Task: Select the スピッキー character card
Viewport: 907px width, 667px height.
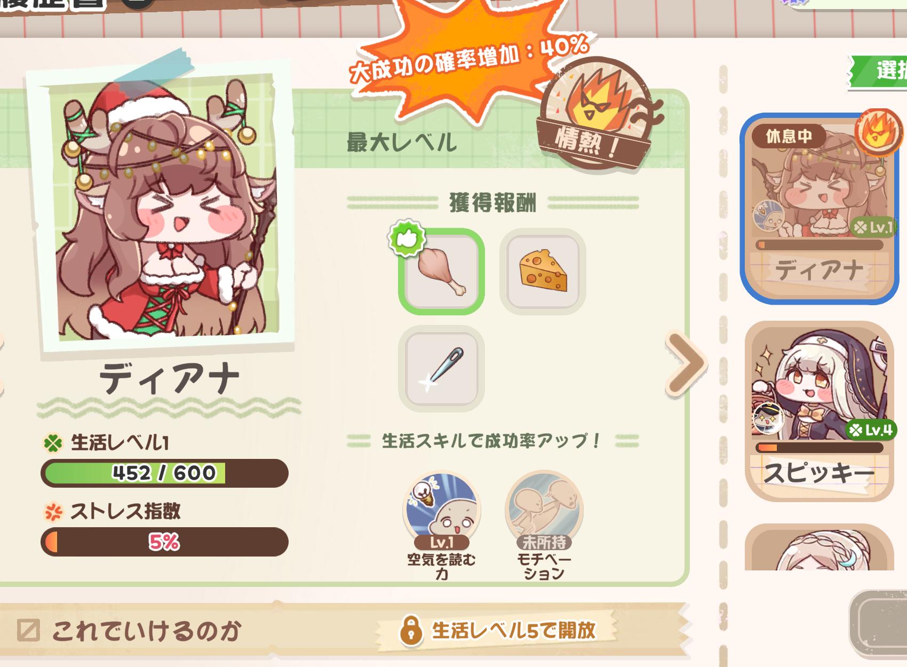Action: (x=819, y=411)
